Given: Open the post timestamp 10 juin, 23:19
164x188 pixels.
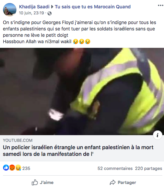Looking at the screenshot, I should (x=31, y=13).
